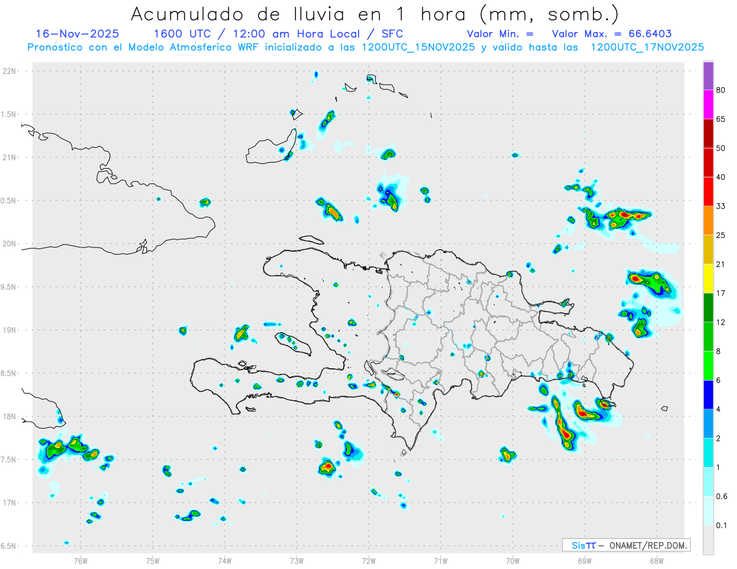Click the red legend swatch between 50 and 40
This screenshot has height=569, width=737.
pyautogui.click(x=709, y=162)
